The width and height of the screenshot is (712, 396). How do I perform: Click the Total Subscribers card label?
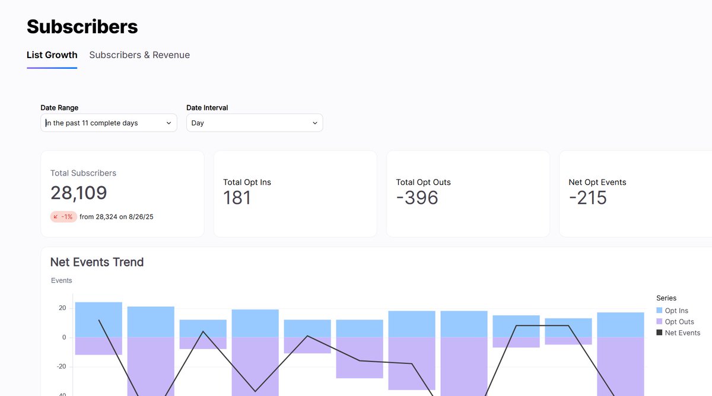point(83,173)
